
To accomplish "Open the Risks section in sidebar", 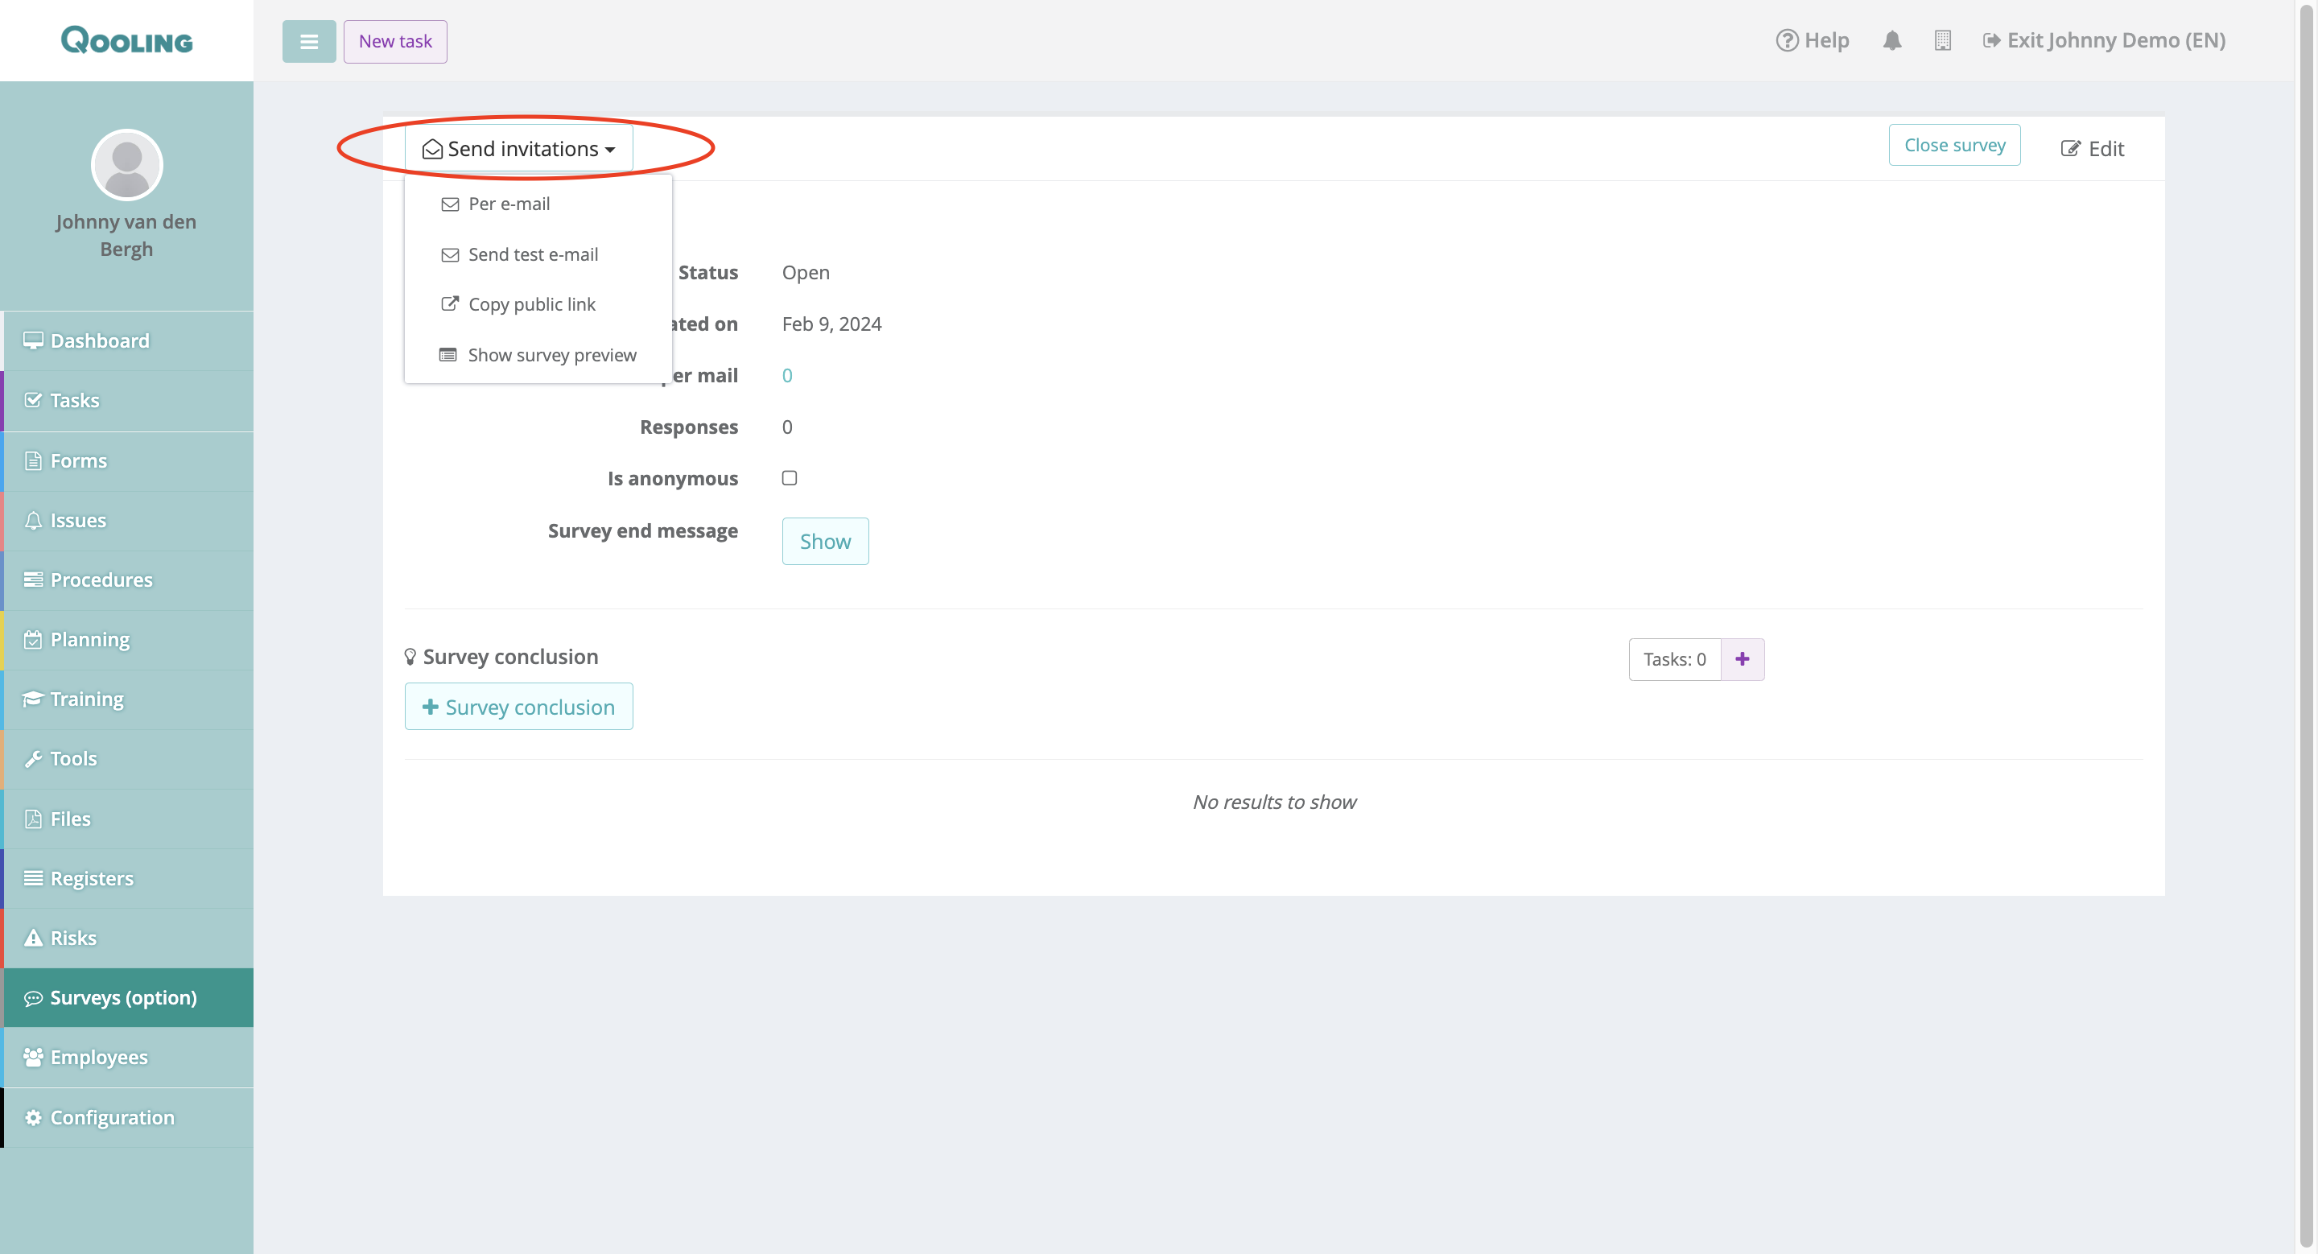I will (73, 938).
